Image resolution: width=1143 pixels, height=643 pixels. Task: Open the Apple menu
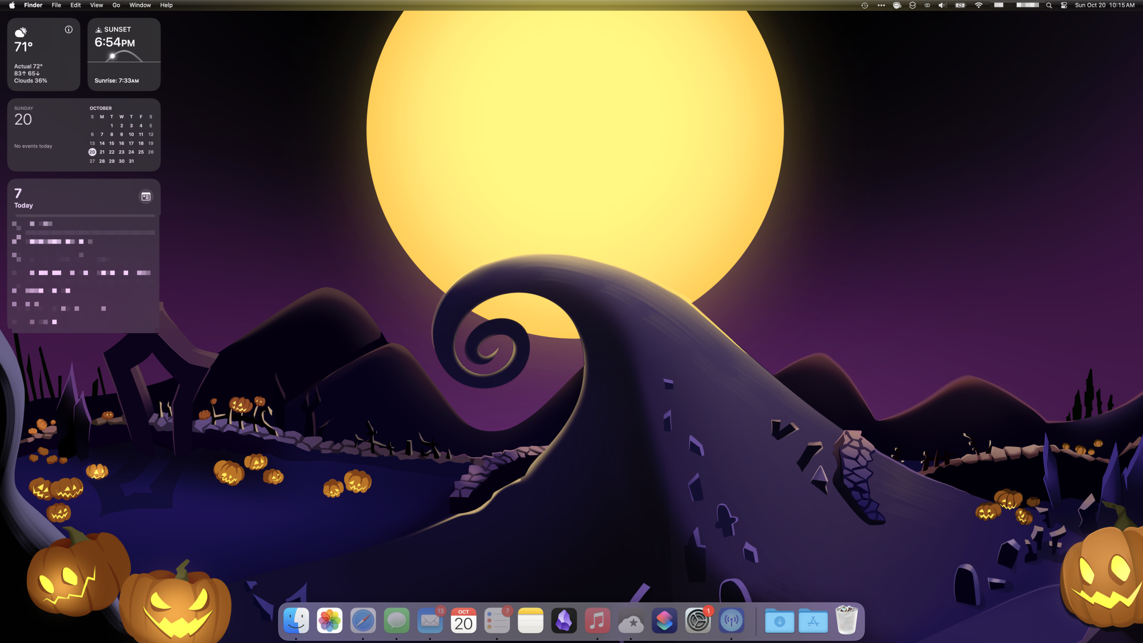pos(11,5)
